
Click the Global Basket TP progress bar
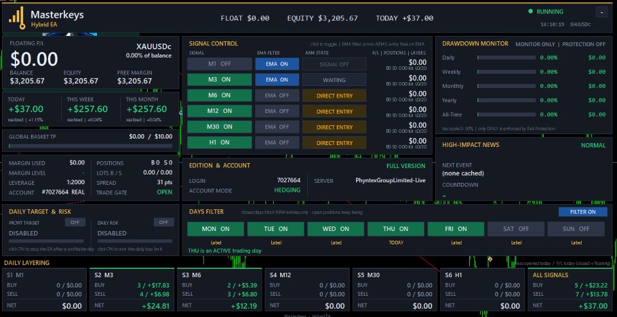click(x=91, y=146)
